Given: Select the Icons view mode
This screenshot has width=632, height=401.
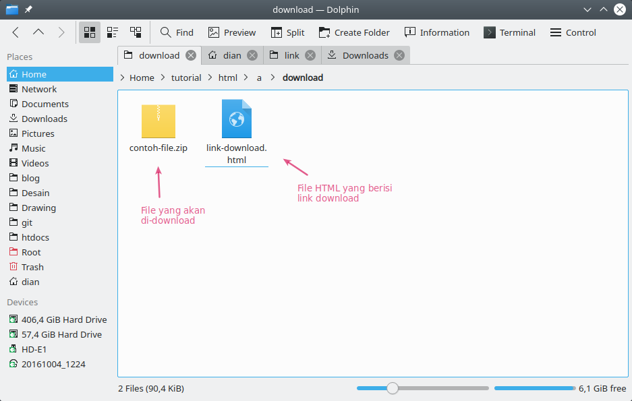Looking at the screenshot, I should click(x=89, y=32).
